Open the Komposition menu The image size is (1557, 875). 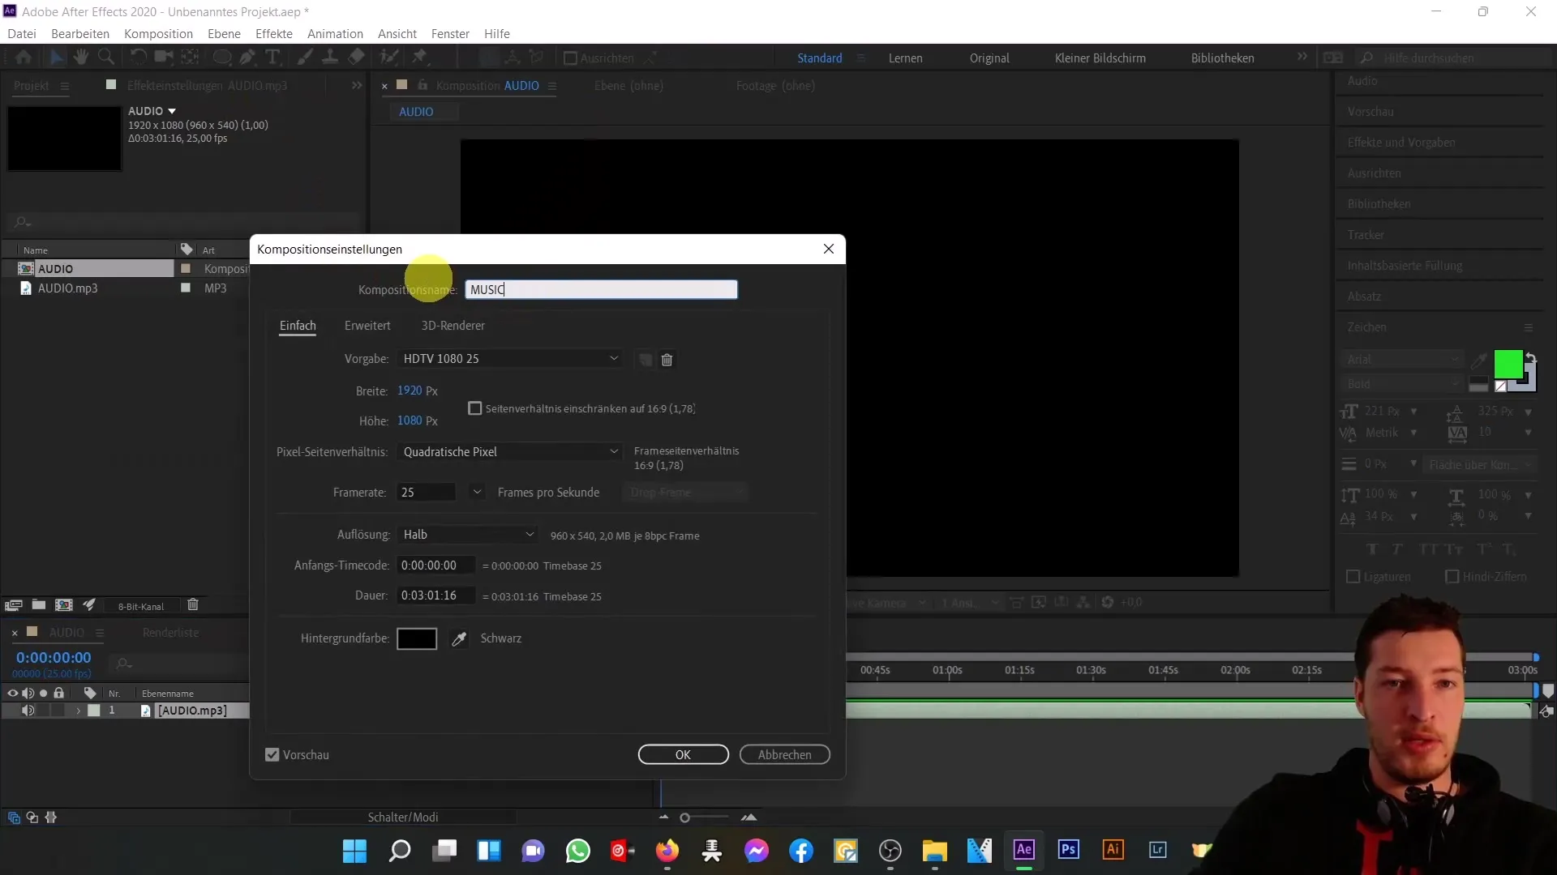coord(158,34)
